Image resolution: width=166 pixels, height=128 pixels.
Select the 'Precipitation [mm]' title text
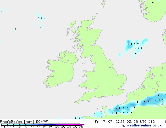(17, 122)
